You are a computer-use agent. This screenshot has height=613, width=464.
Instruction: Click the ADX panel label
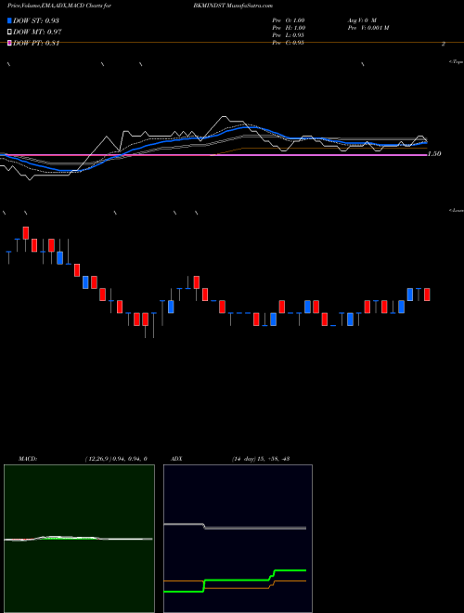176,459
